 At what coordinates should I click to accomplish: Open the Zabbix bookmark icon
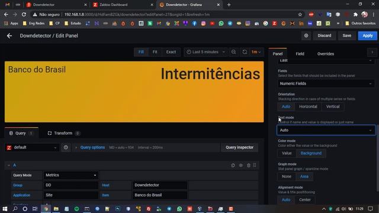pyautogui.click(x=274, y=24)
